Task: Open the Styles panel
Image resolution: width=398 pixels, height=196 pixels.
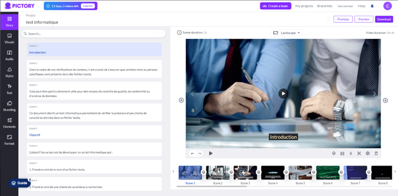Action: pyautogui.click(x=9, y=72)
